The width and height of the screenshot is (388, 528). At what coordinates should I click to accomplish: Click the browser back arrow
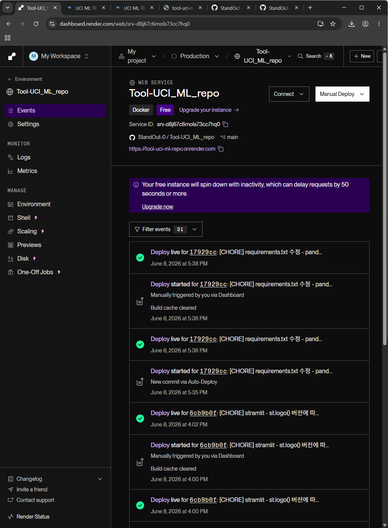coord(9,24)
